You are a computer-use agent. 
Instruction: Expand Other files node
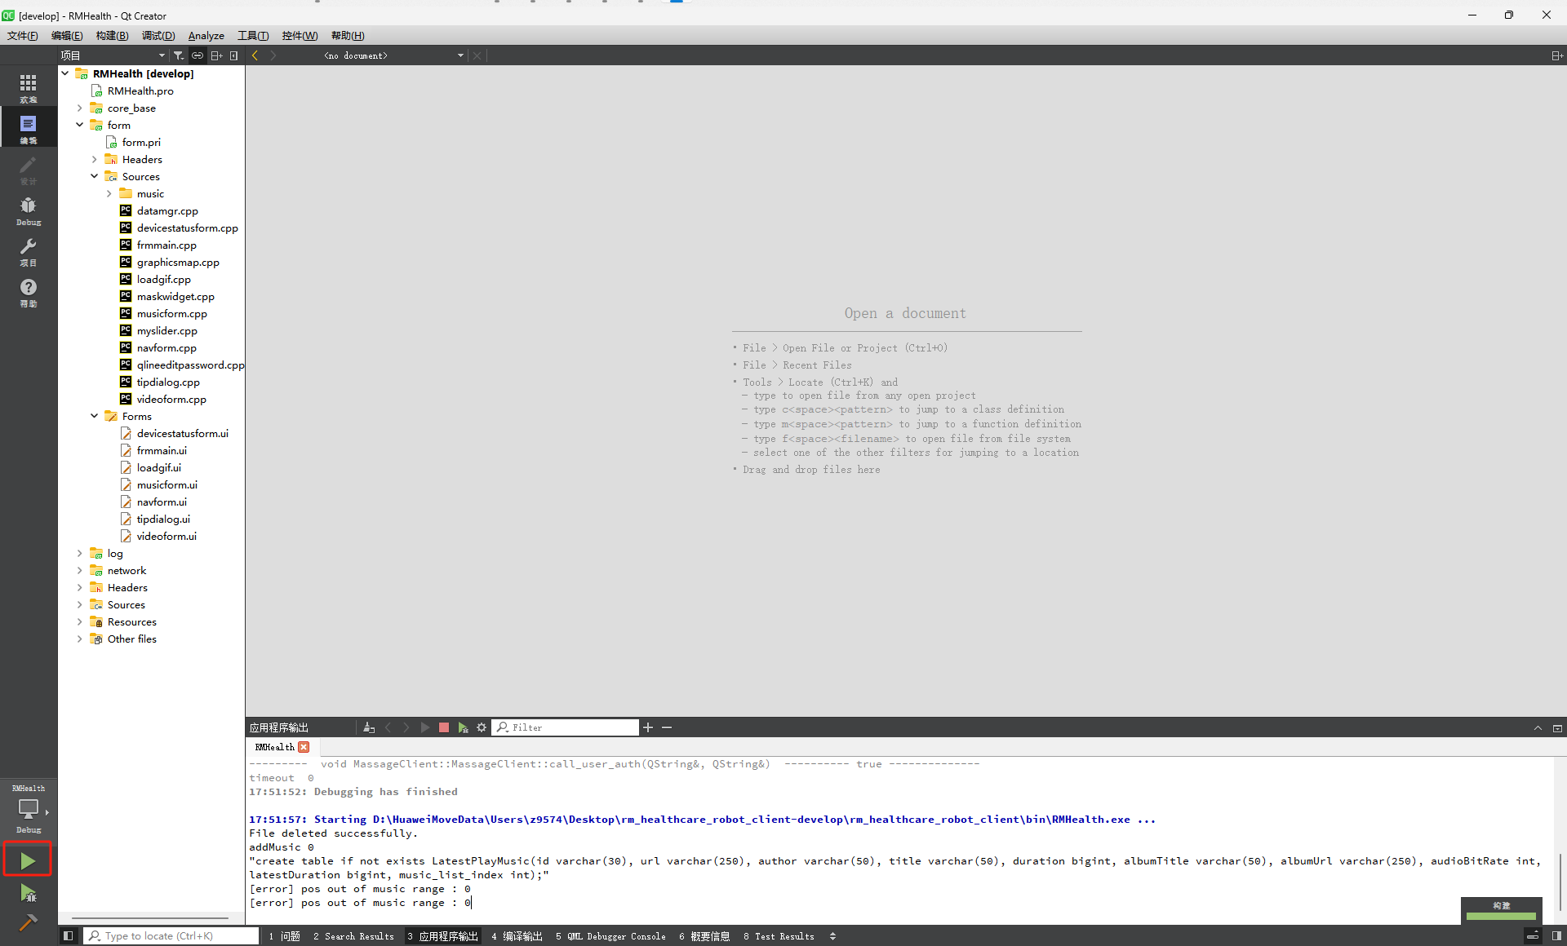point(80,639)
